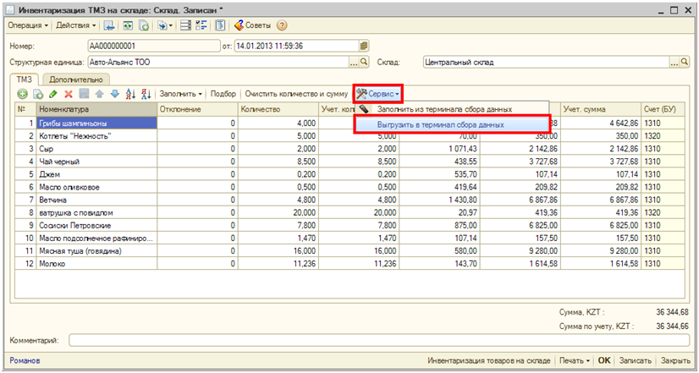Select Выгрузить в терминал сбора данных
This screenshot has width=699, height=373.
(x=440, y=124)
